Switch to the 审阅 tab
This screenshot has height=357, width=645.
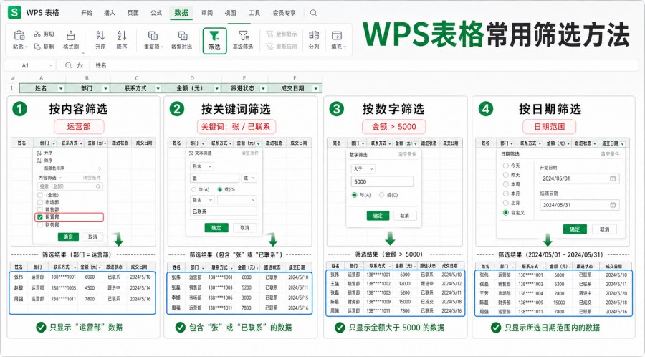207,13
